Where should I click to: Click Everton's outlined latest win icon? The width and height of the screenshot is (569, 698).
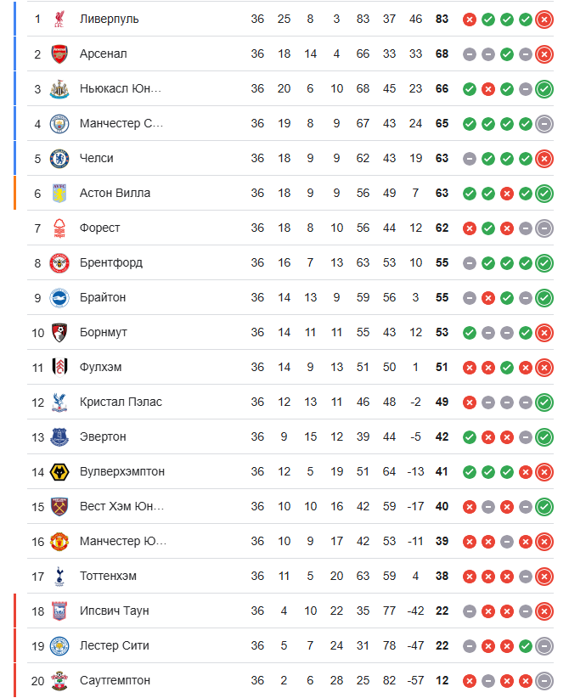544,437
